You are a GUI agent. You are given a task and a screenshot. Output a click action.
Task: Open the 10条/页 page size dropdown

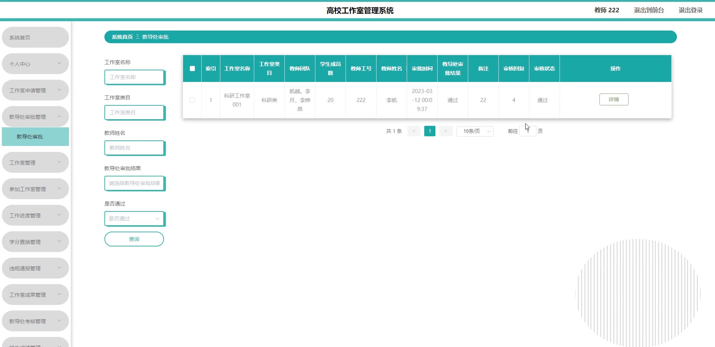click(x=475, y=131)
